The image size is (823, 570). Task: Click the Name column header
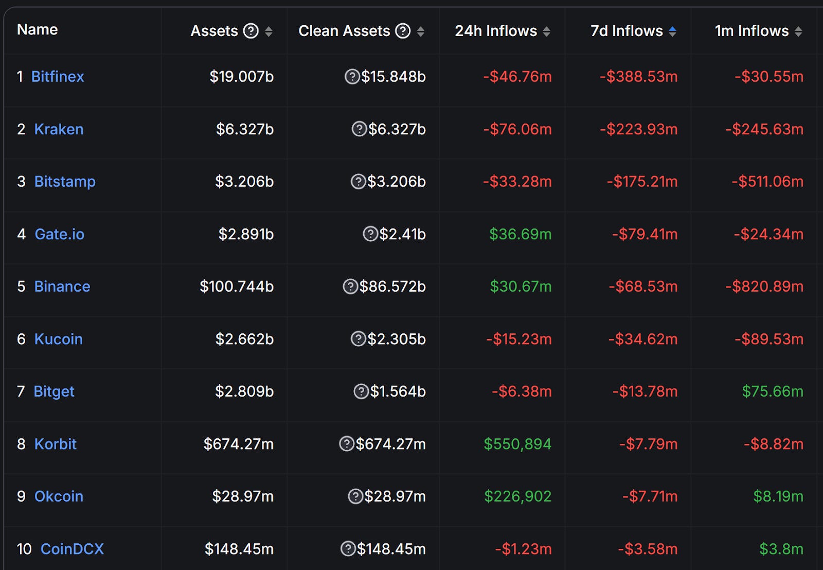coord(38,29)
